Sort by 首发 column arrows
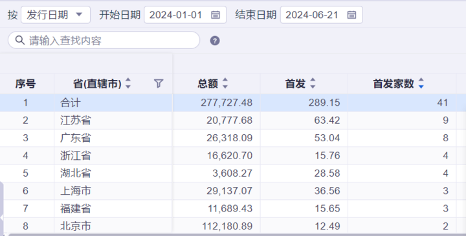Image resolution: width=466 pixels, height=236 pixels. [x=313, y=83]
